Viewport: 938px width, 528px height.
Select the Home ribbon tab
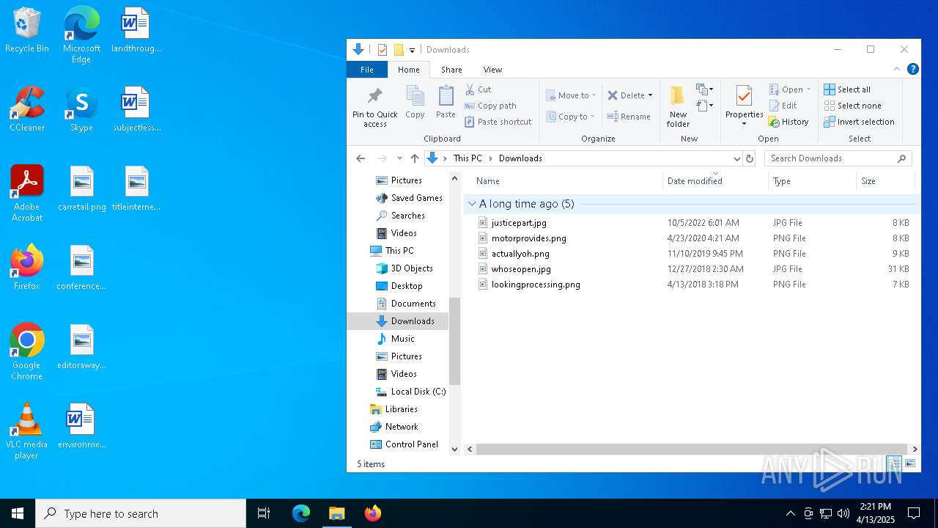pyautogui.click(x=408, y=70)
